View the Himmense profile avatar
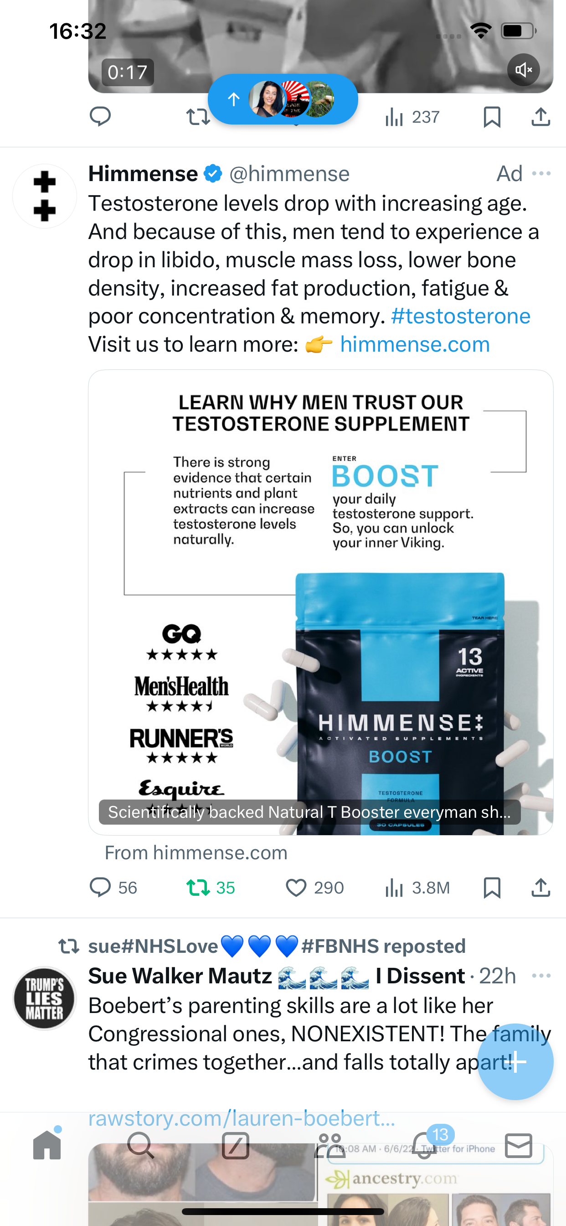Screen dimensions: 566x1226 coord(45,196)
